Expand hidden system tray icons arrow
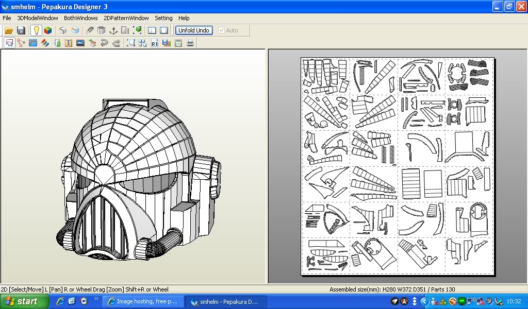Image resolution: width=528 pixels, height=309 pixels. pyautogui.click(x=424, y=301)
